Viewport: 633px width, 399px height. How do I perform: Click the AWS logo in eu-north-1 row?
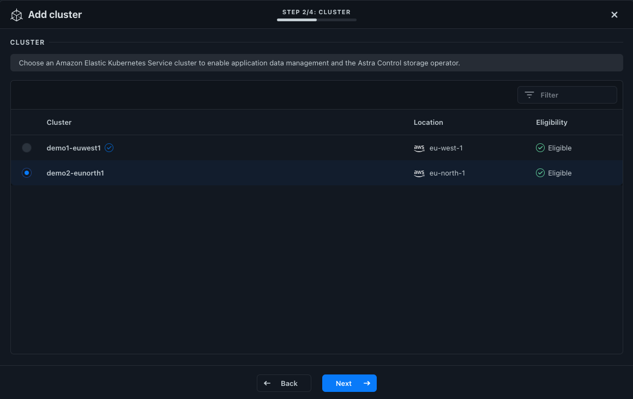419,173
